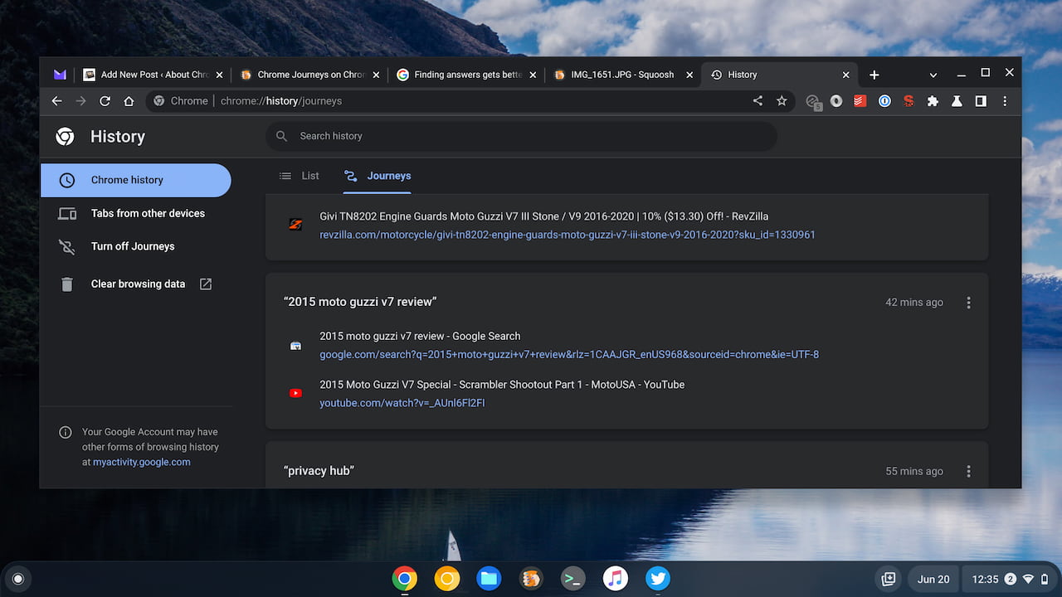Share this page from the address bar
Viewport: 1062px width, 597px height.
pyautogui.click(x=758, y=101)
